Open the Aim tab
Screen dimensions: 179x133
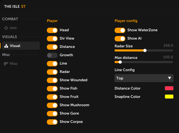13,28
